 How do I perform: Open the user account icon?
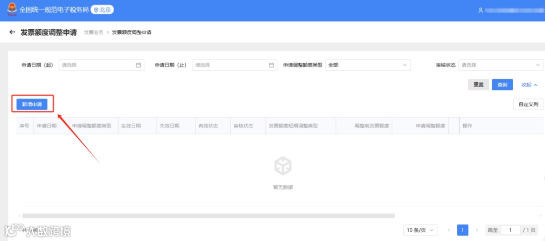click(481, 11)
